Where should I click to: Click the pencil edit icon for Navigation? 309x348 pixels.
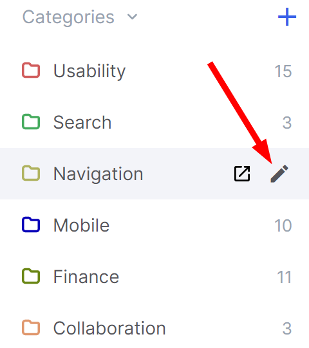point(279,174)
